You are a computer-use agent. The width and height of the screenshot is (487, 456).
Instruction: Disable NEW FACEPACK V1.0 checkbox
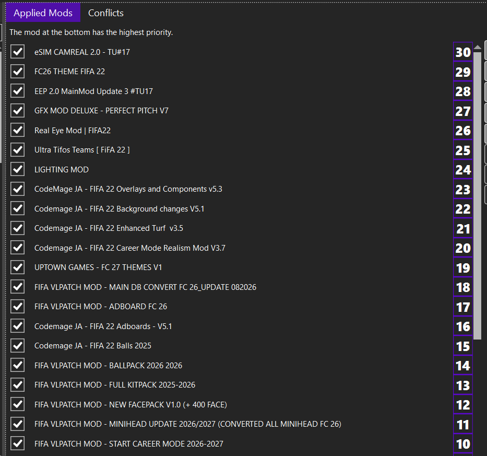point(17,404)
